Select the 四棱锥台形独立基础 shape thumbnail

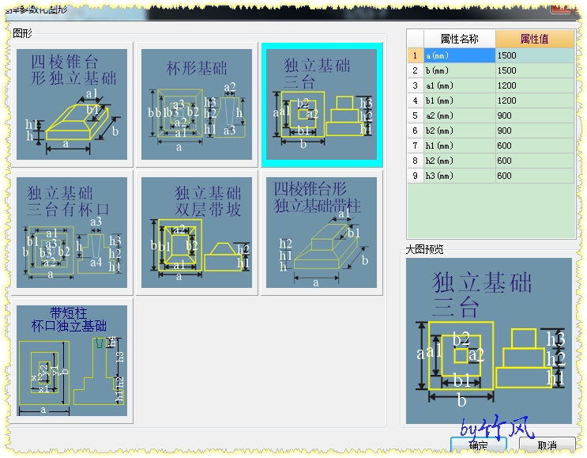click(72, 104)
